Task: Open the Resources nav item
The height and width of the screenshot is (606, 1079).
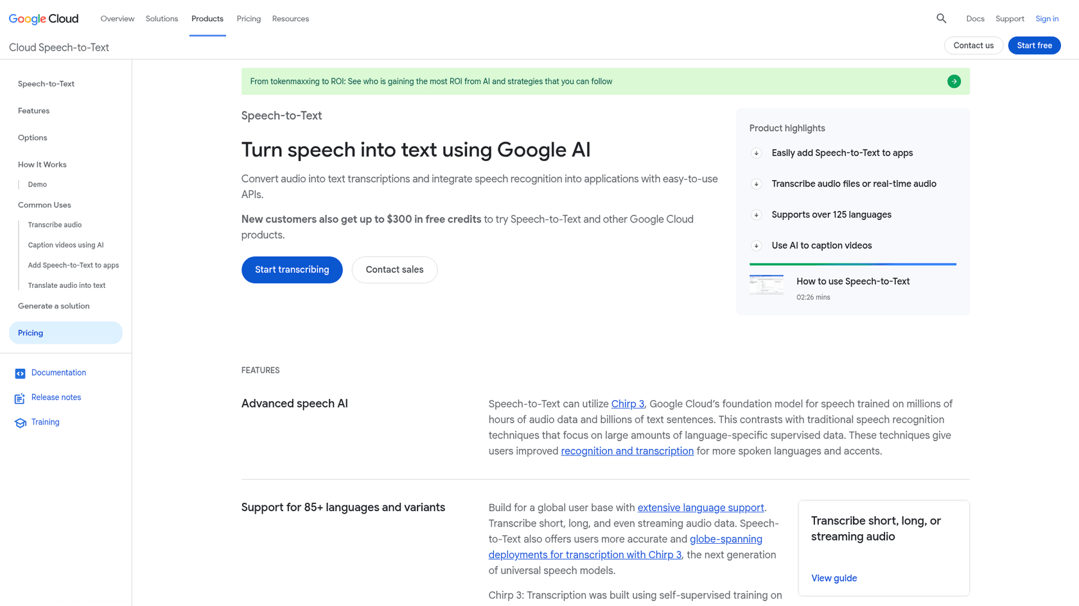Action: tap(290, 19)
